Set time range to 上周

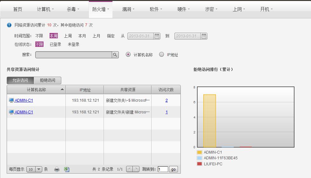68,36
